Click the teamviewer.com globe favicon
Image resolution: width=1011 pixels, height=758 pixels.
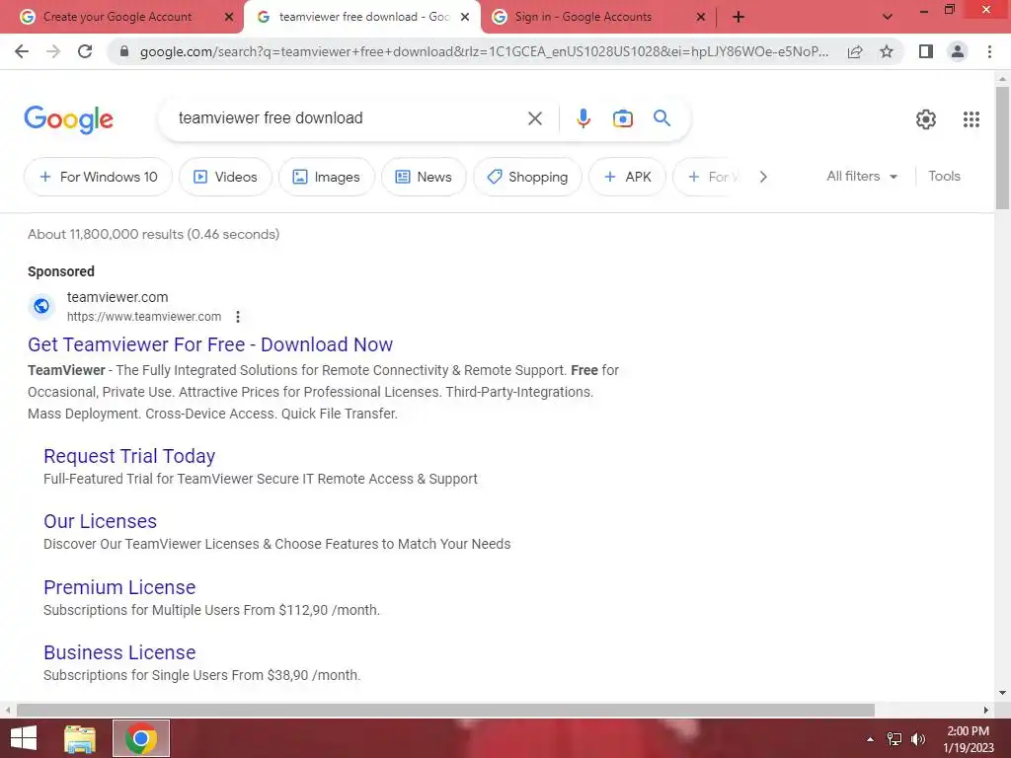point(41,306)
